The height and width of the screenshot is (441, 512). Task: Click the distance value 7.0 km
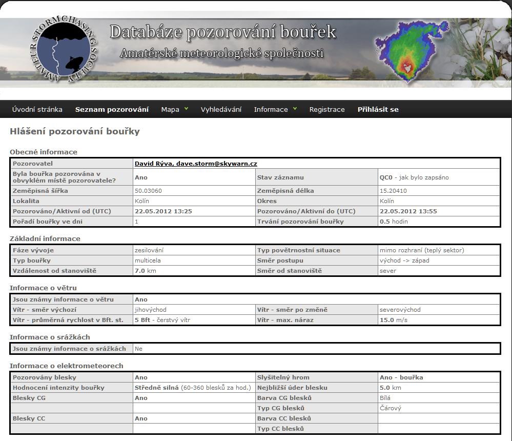[146, 271]
